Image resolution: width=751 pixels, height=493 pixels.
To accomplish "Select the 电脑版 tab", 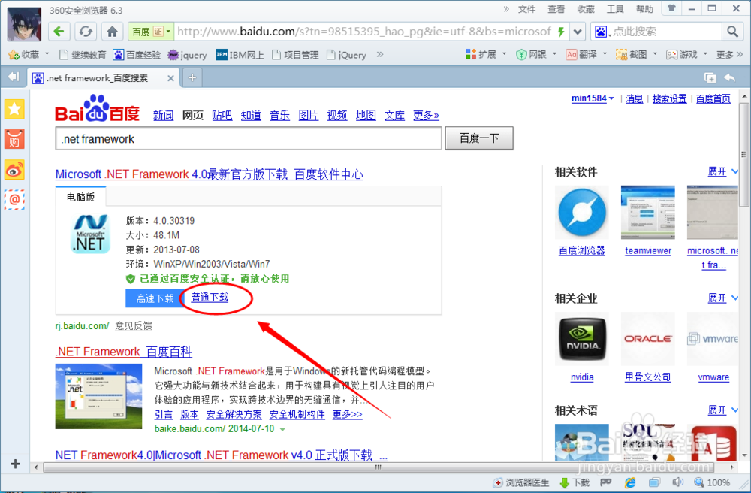I will pyautogui.click(x=80, y=197).
